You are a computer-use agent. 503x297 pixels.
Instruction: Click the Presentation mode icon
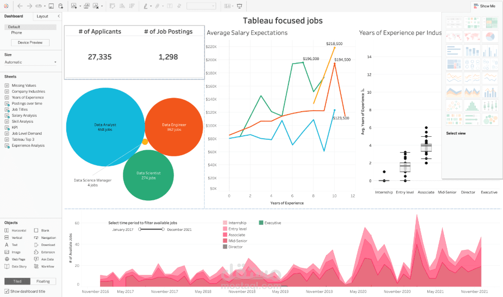(239, 6)
